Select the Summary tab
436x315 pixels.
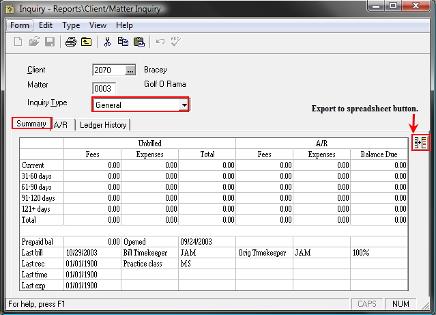tap(31, 124)
